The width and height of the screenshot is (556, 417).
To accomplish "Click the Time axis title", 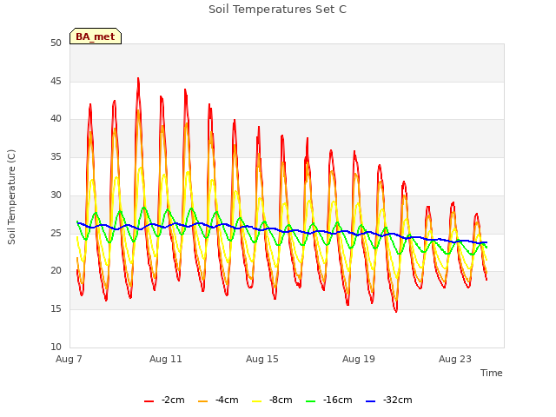I will click(x=491, y=373).
